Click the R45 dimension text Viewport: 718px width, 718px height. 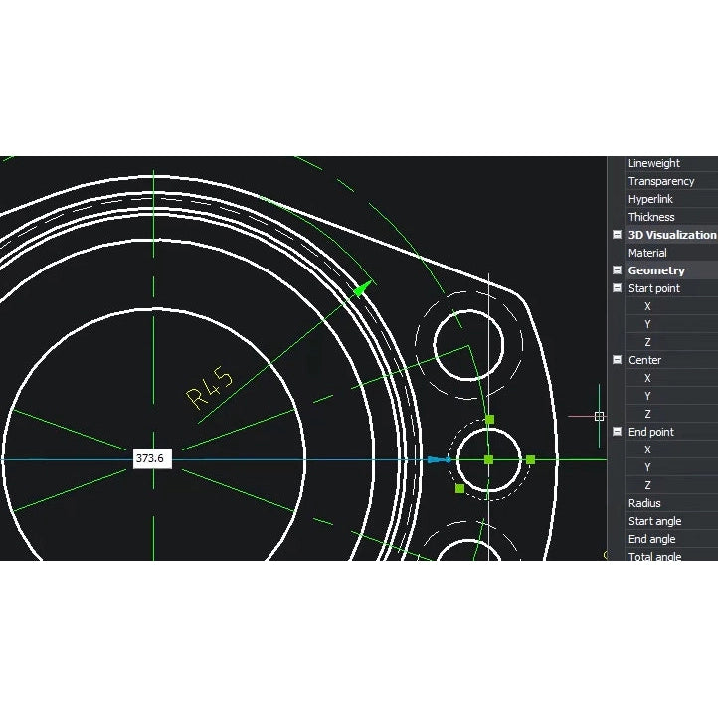(x=210, y=387)
